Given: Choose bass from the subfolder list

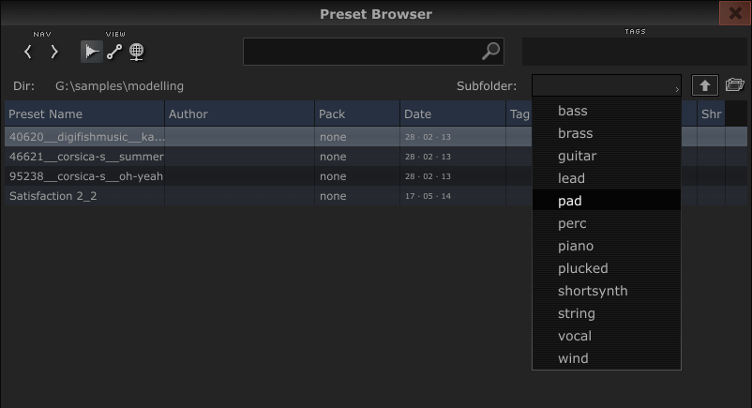Looking at the screenshot, I should 607,111.
